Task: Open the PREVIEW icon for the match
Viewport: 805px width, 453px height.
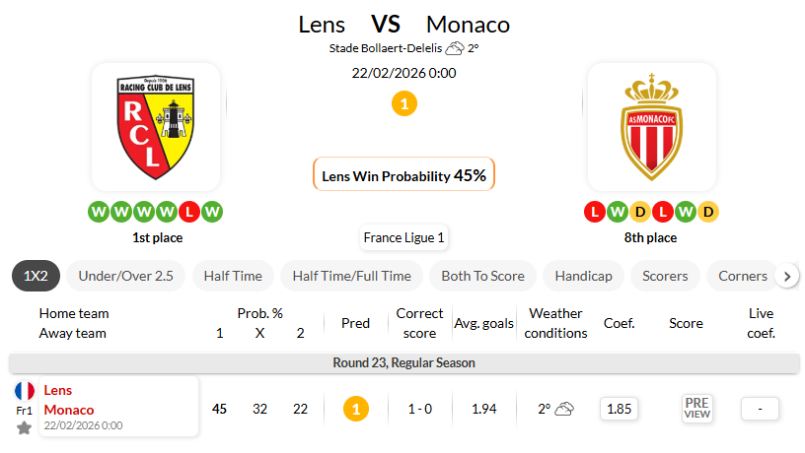Action: pyautogui.click(x=697, y=409)
